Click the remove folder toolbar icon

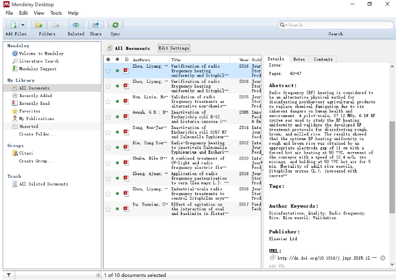56,25
